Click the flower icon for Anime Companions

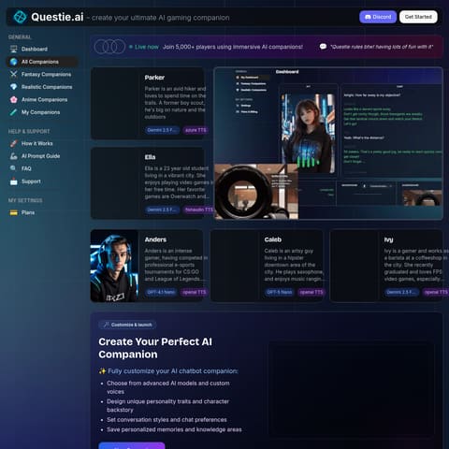click(x=13, y=99)
